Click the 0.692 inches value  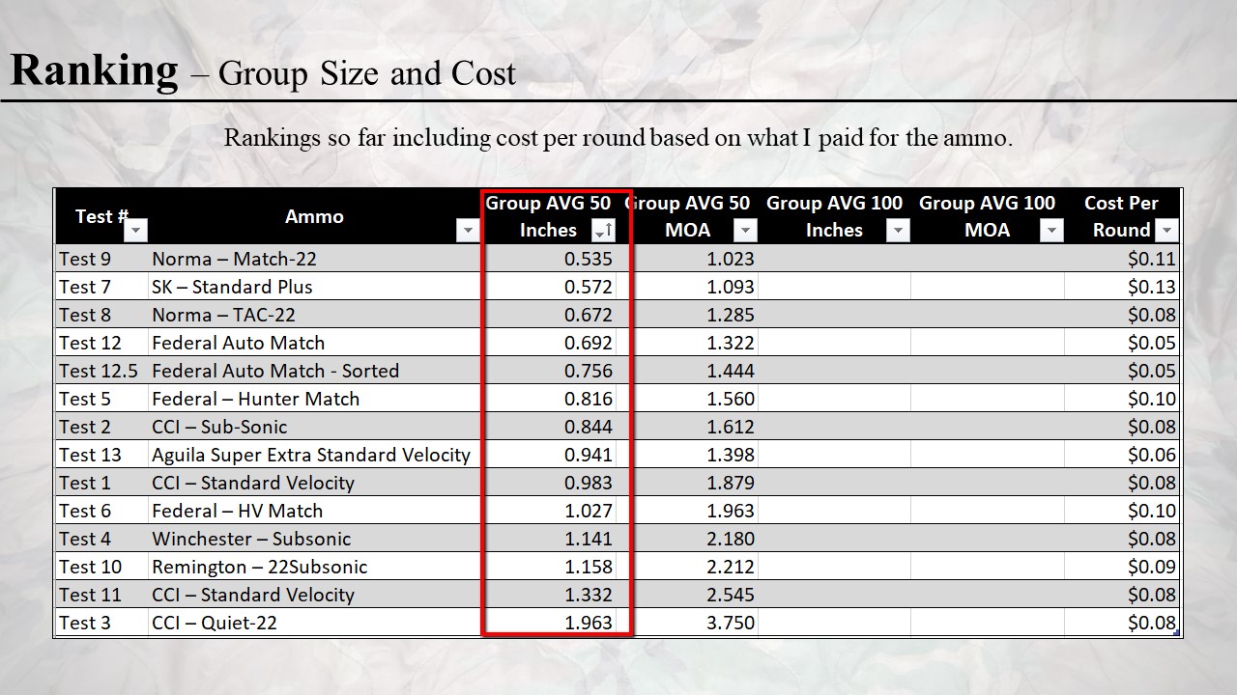pyautogui.click(x=589, y=343)
